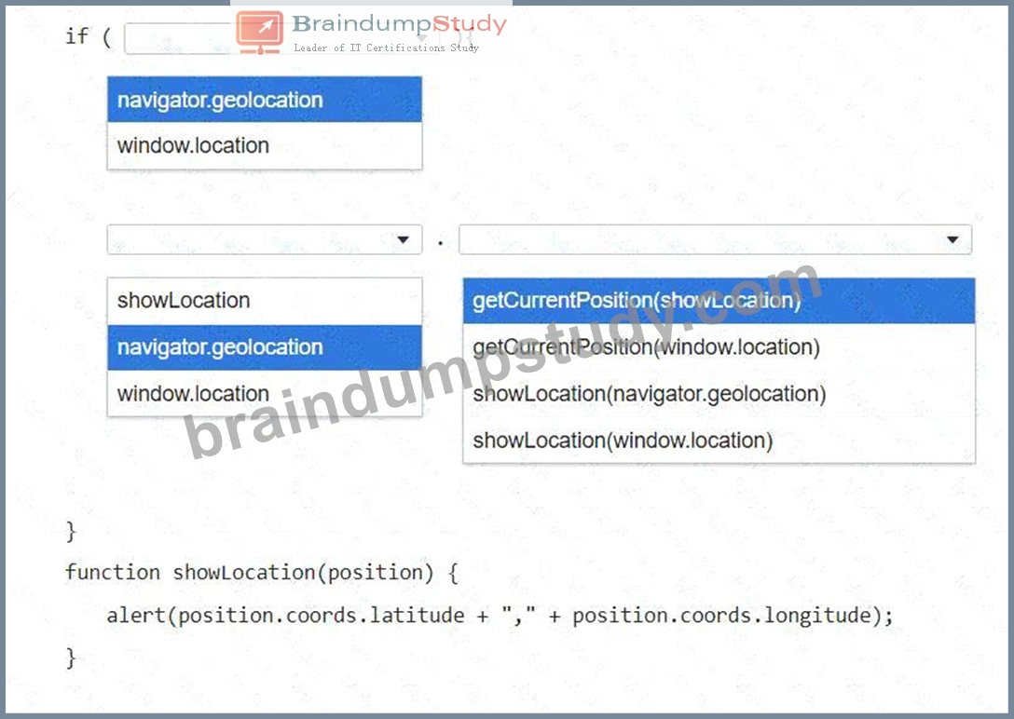This screenshot has width=1014, height=719.
Task: Select navigator.geolocation in top list
Action: [x=265, y=100]
